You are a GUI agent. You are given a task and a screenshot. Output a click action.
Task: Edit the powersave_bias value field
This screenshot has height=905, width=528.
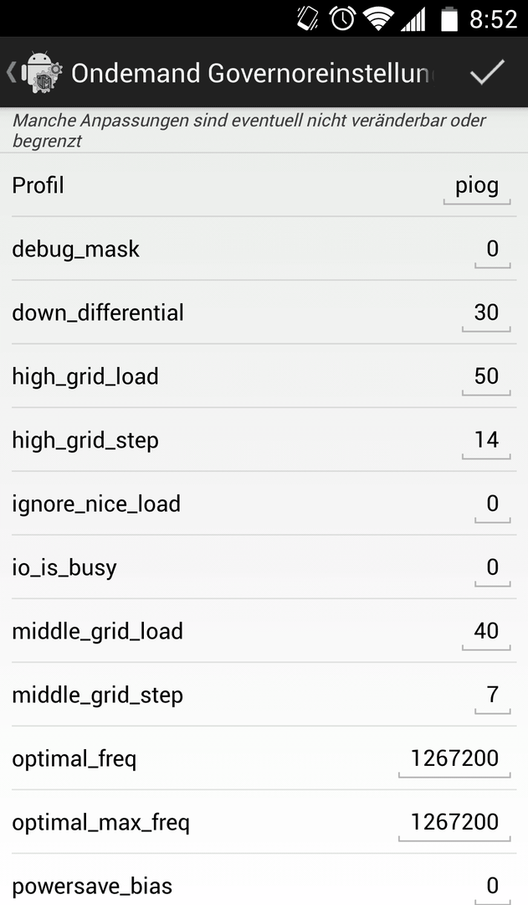[492, 887]
